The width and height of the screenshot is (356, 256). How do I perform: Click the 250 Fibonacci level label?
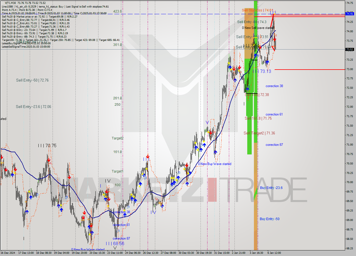tap(117, 104)
